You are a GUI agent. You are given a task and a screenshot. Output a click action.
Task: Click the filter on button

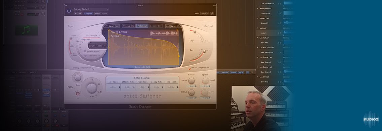pos(78,93)
